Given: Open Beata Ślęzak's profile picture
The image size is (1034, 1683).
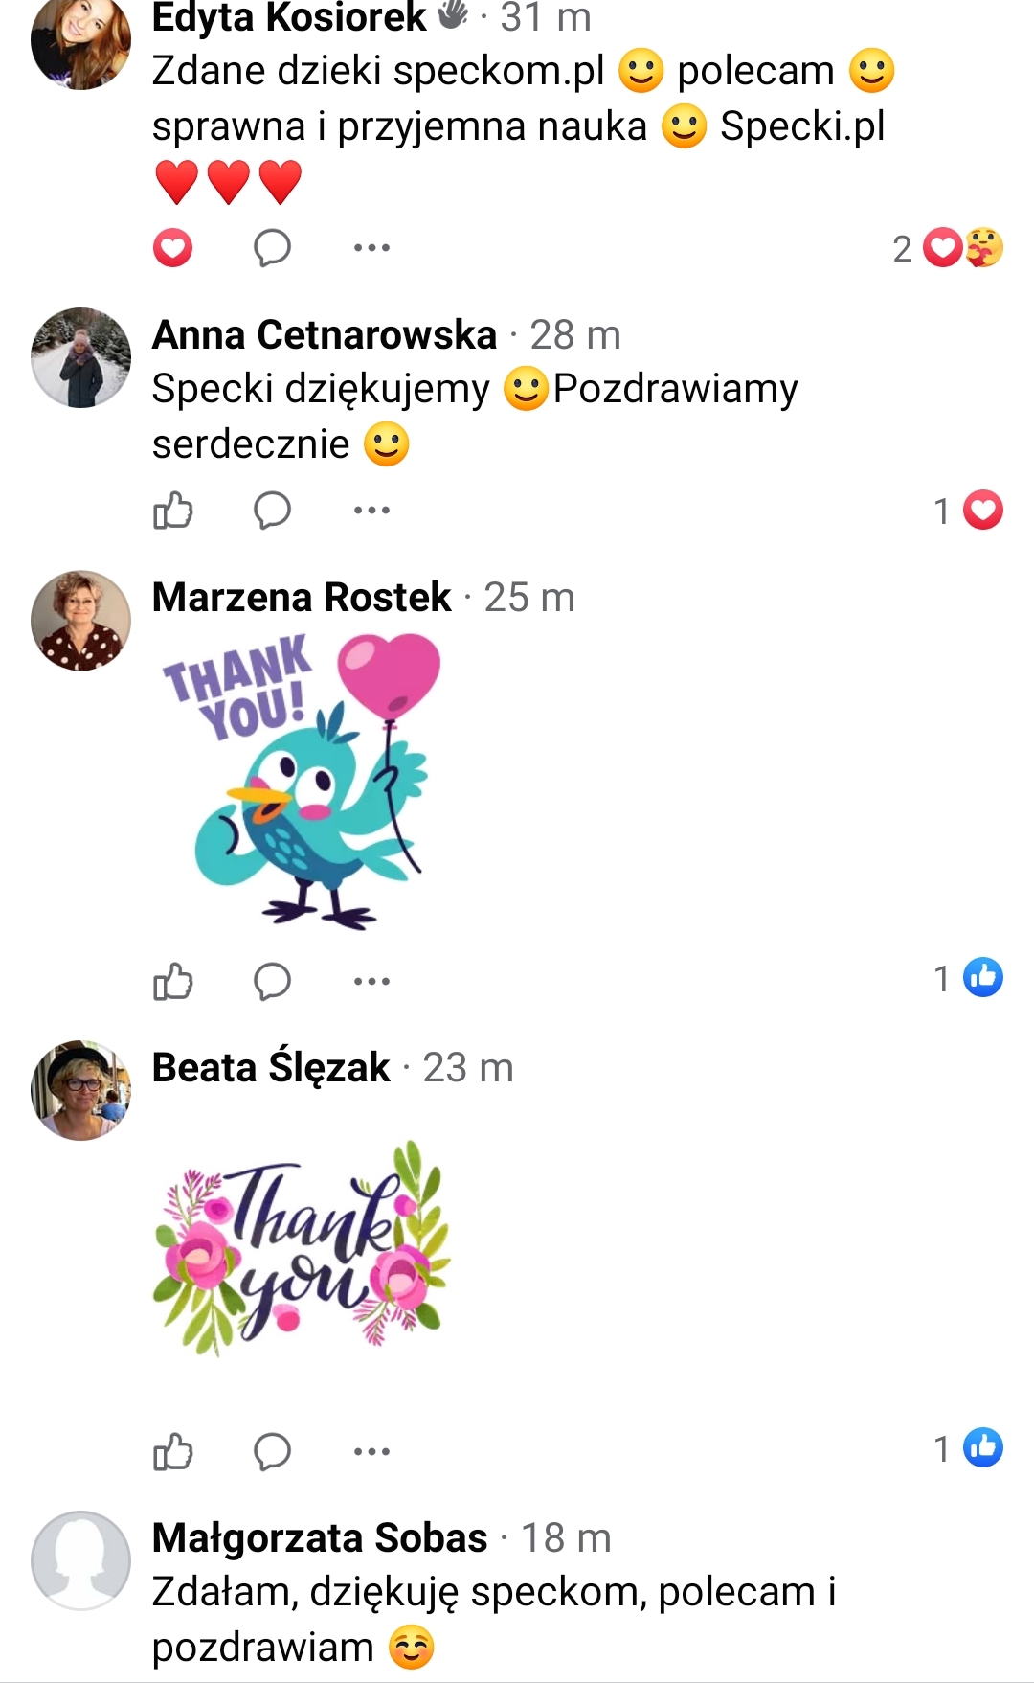Looking at the screenshot, I should coord(81,1090).
